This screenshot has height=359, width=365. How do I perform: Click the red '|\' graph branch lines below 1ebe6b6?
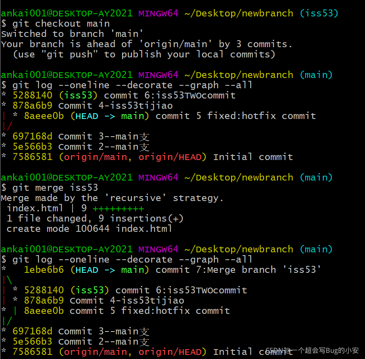coord(7,280)
